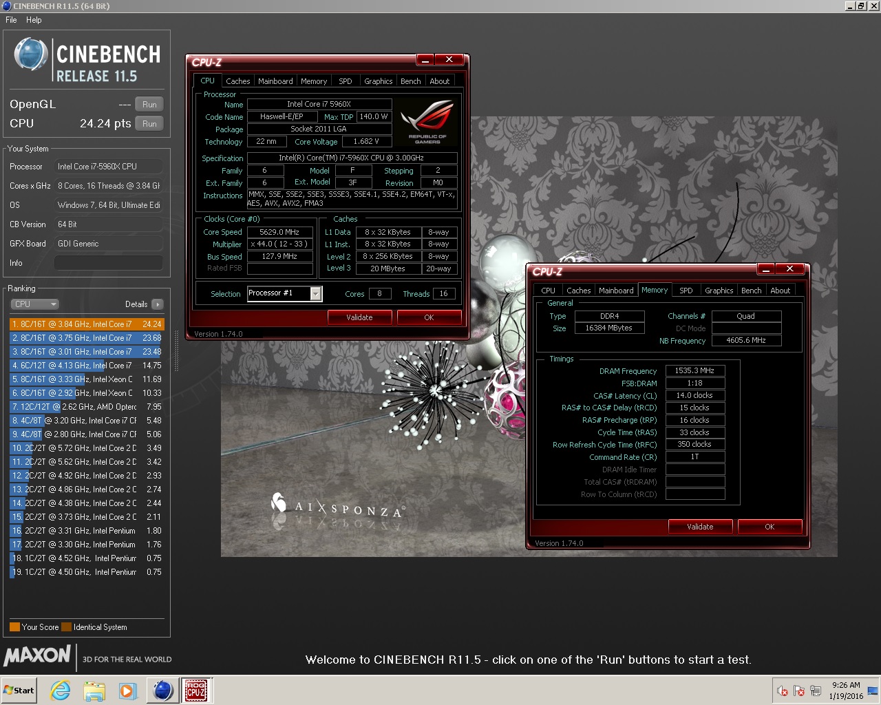Click the brown Identical System legend swatch
881x705 pixels.
[x=66, y=627]
